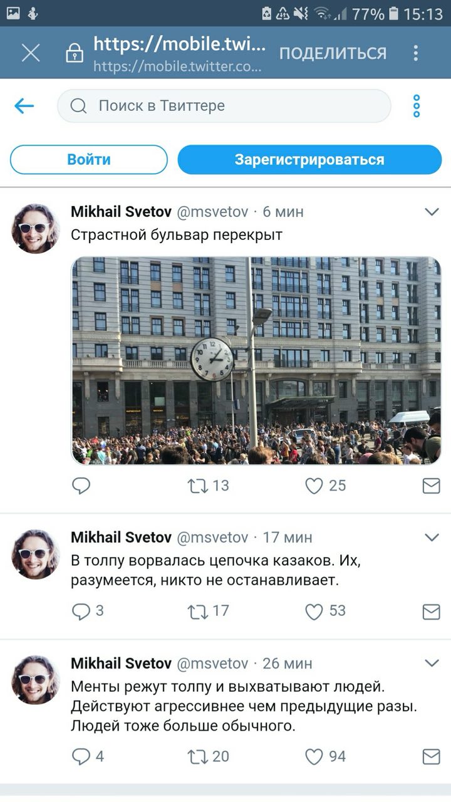Tap ПОДЕЛИТЬСЯ in the browser bar

[333, 53]
